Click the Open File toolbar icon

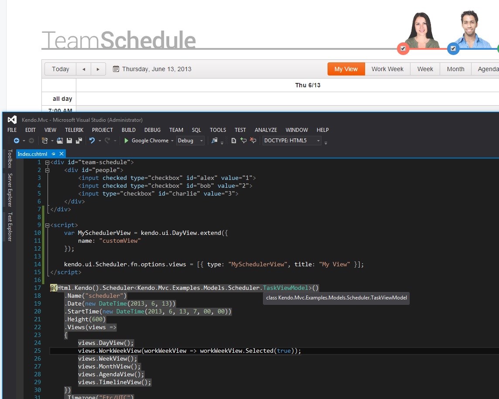coord(59,141)
